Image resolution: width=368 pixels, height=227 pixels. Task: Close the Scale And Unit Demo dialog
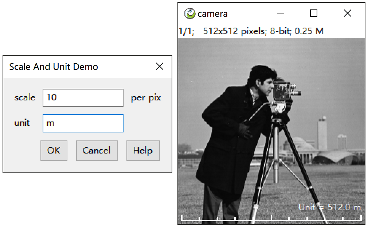click(x=160, y=66)
